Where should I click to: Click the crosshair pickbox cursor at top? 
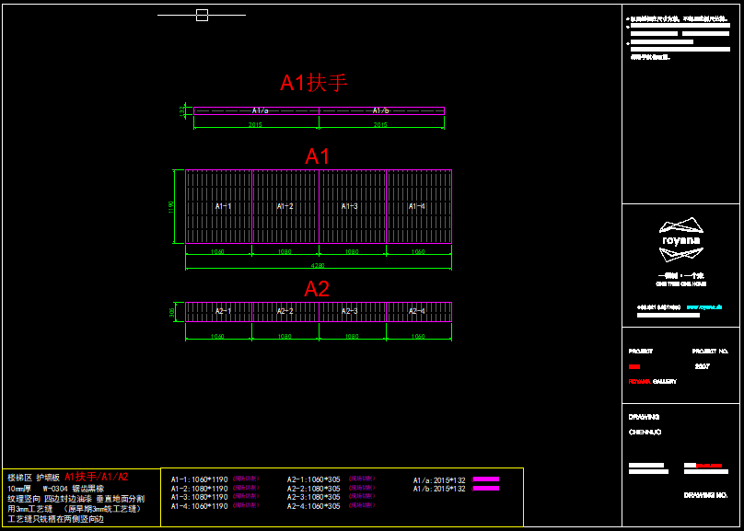[x=202, y=15]
